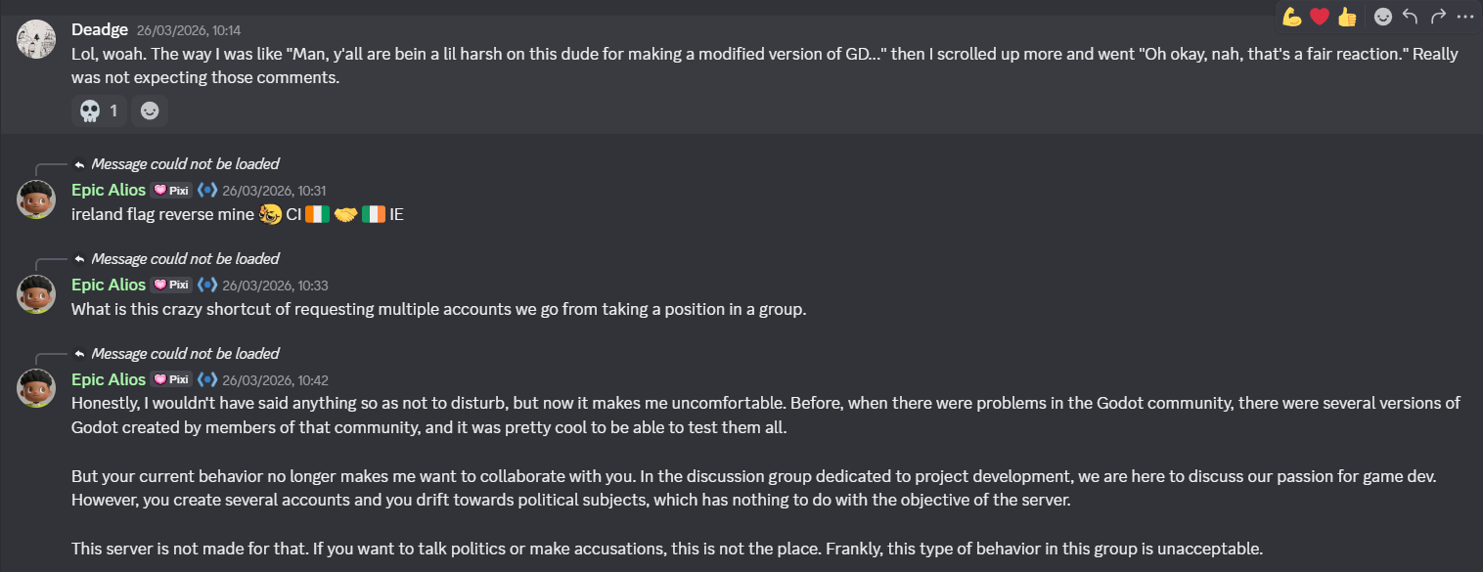Click blue badge icon on 10:42 message
This screenshot has width=1483, height=572.
[207, 379]
